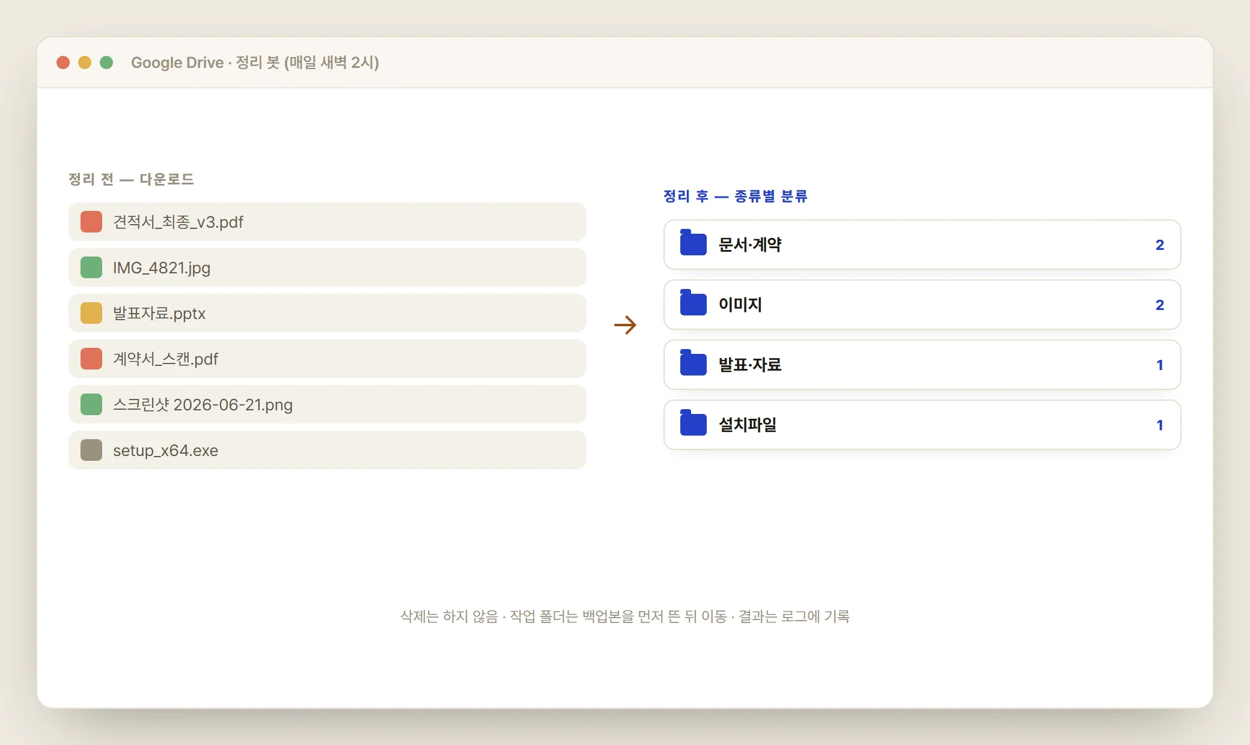The width and height of the screenshot is (1250, 745).
Task: Click the 정리 전 — 다운로드 heading
Action: pos(131,179)
